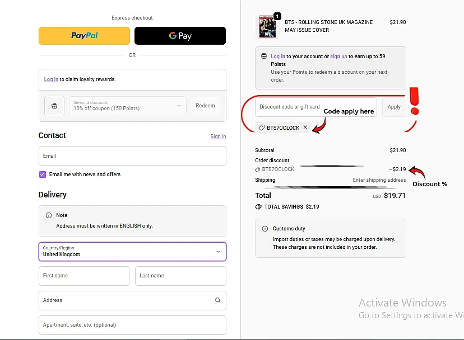Click the info icon beside the Note heading

point(48,215)
